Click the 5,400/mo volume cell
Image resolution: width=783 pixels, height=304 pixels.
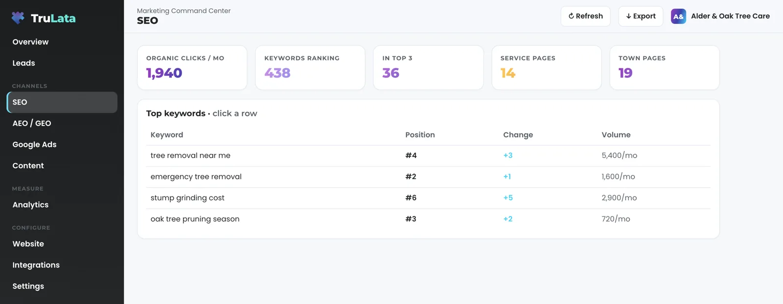tap(620, 155)
